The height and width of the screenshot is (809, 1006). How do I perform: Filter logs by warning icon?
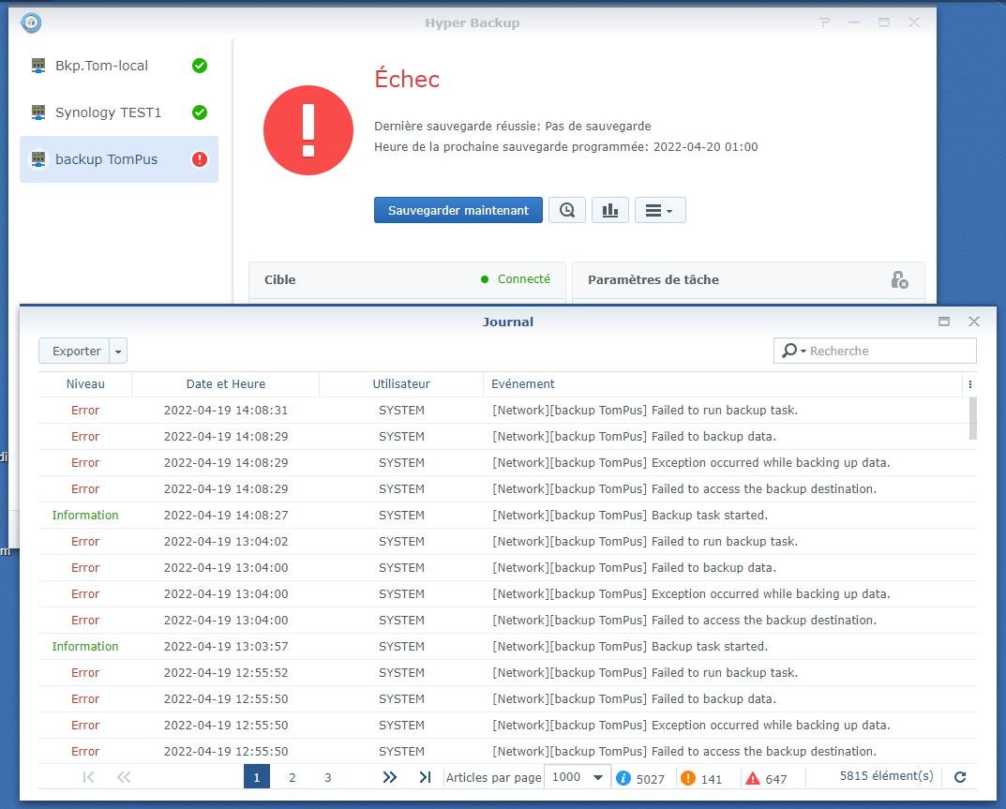tap(687, 778)
